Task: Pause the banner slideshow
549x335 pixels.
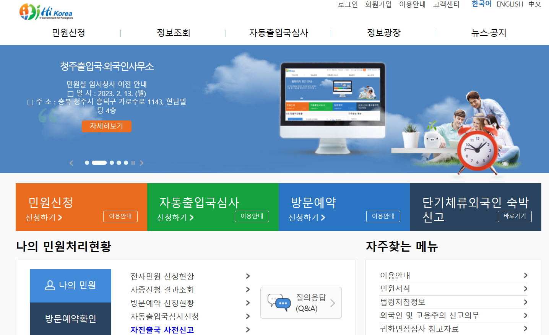Action: (133, 163)
